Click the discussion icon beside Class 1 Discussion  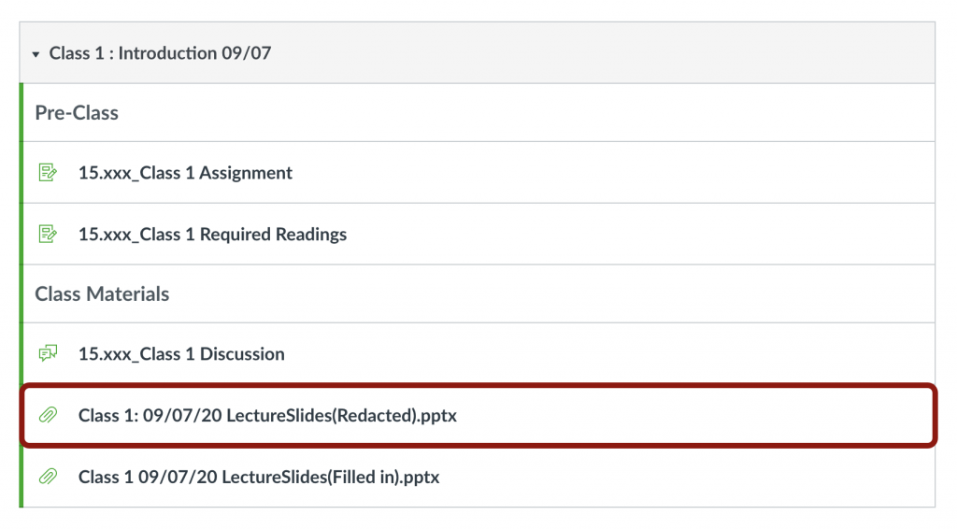[x=48, y=353]
